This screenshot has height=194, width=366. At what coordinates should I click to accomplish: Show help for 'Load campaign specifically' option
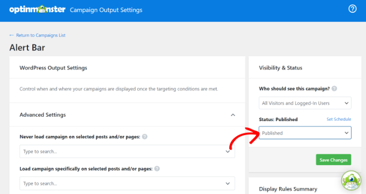point(157,169)
